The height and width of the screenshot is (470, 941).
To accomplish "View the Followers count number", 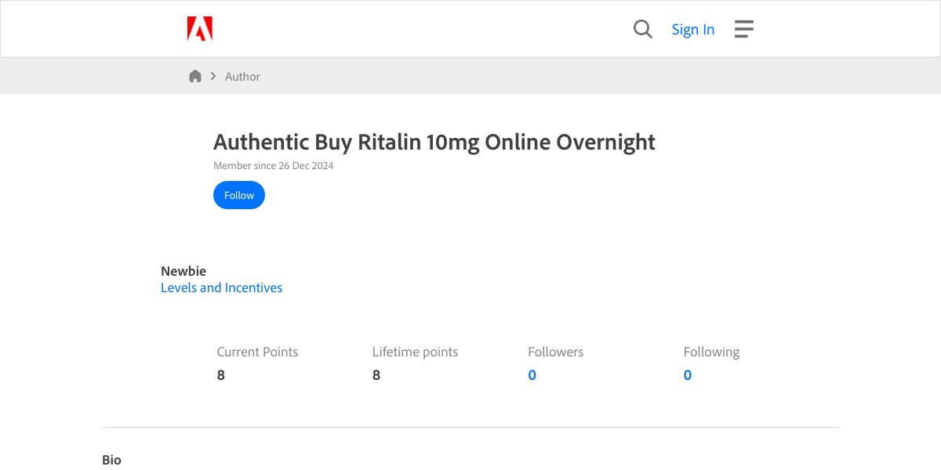I will pyautogui.click(x=532, y=375).
